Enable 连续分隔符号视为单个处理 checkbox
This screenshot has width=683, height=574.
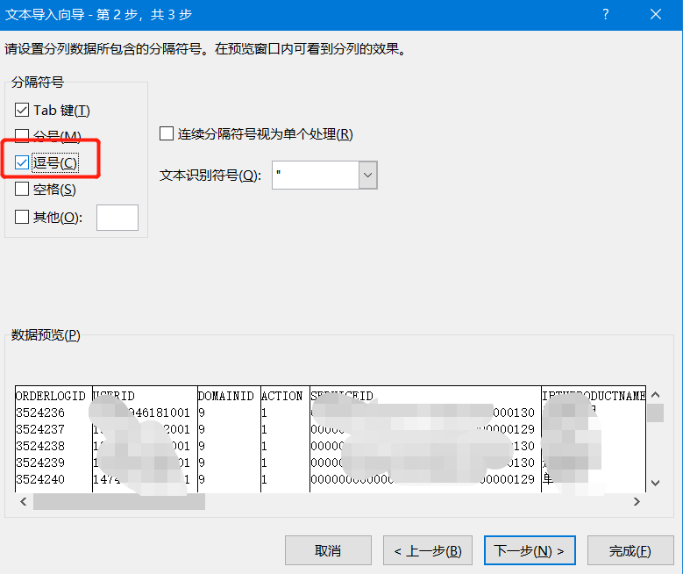[x=167, y=133]
